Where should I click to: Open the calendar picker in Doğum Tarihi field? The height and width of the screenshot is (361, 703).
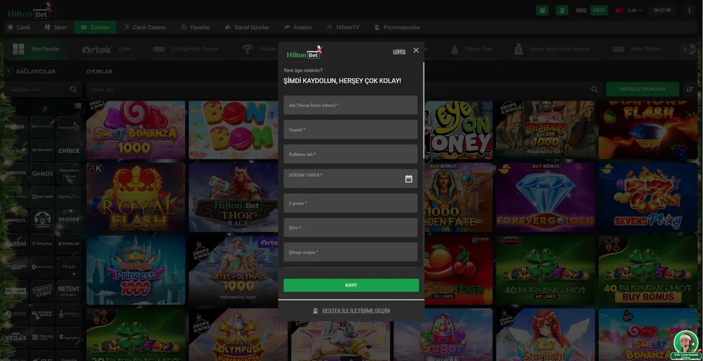click(x=409, y=179)
